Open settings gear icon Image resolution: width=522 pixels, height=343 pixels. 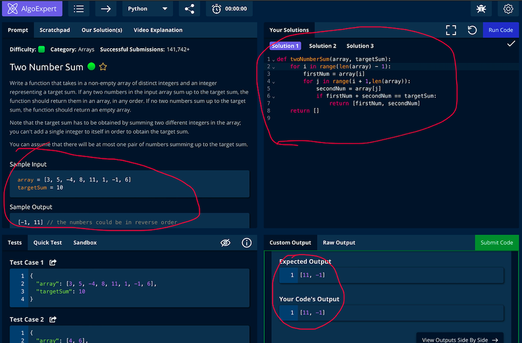508,9
